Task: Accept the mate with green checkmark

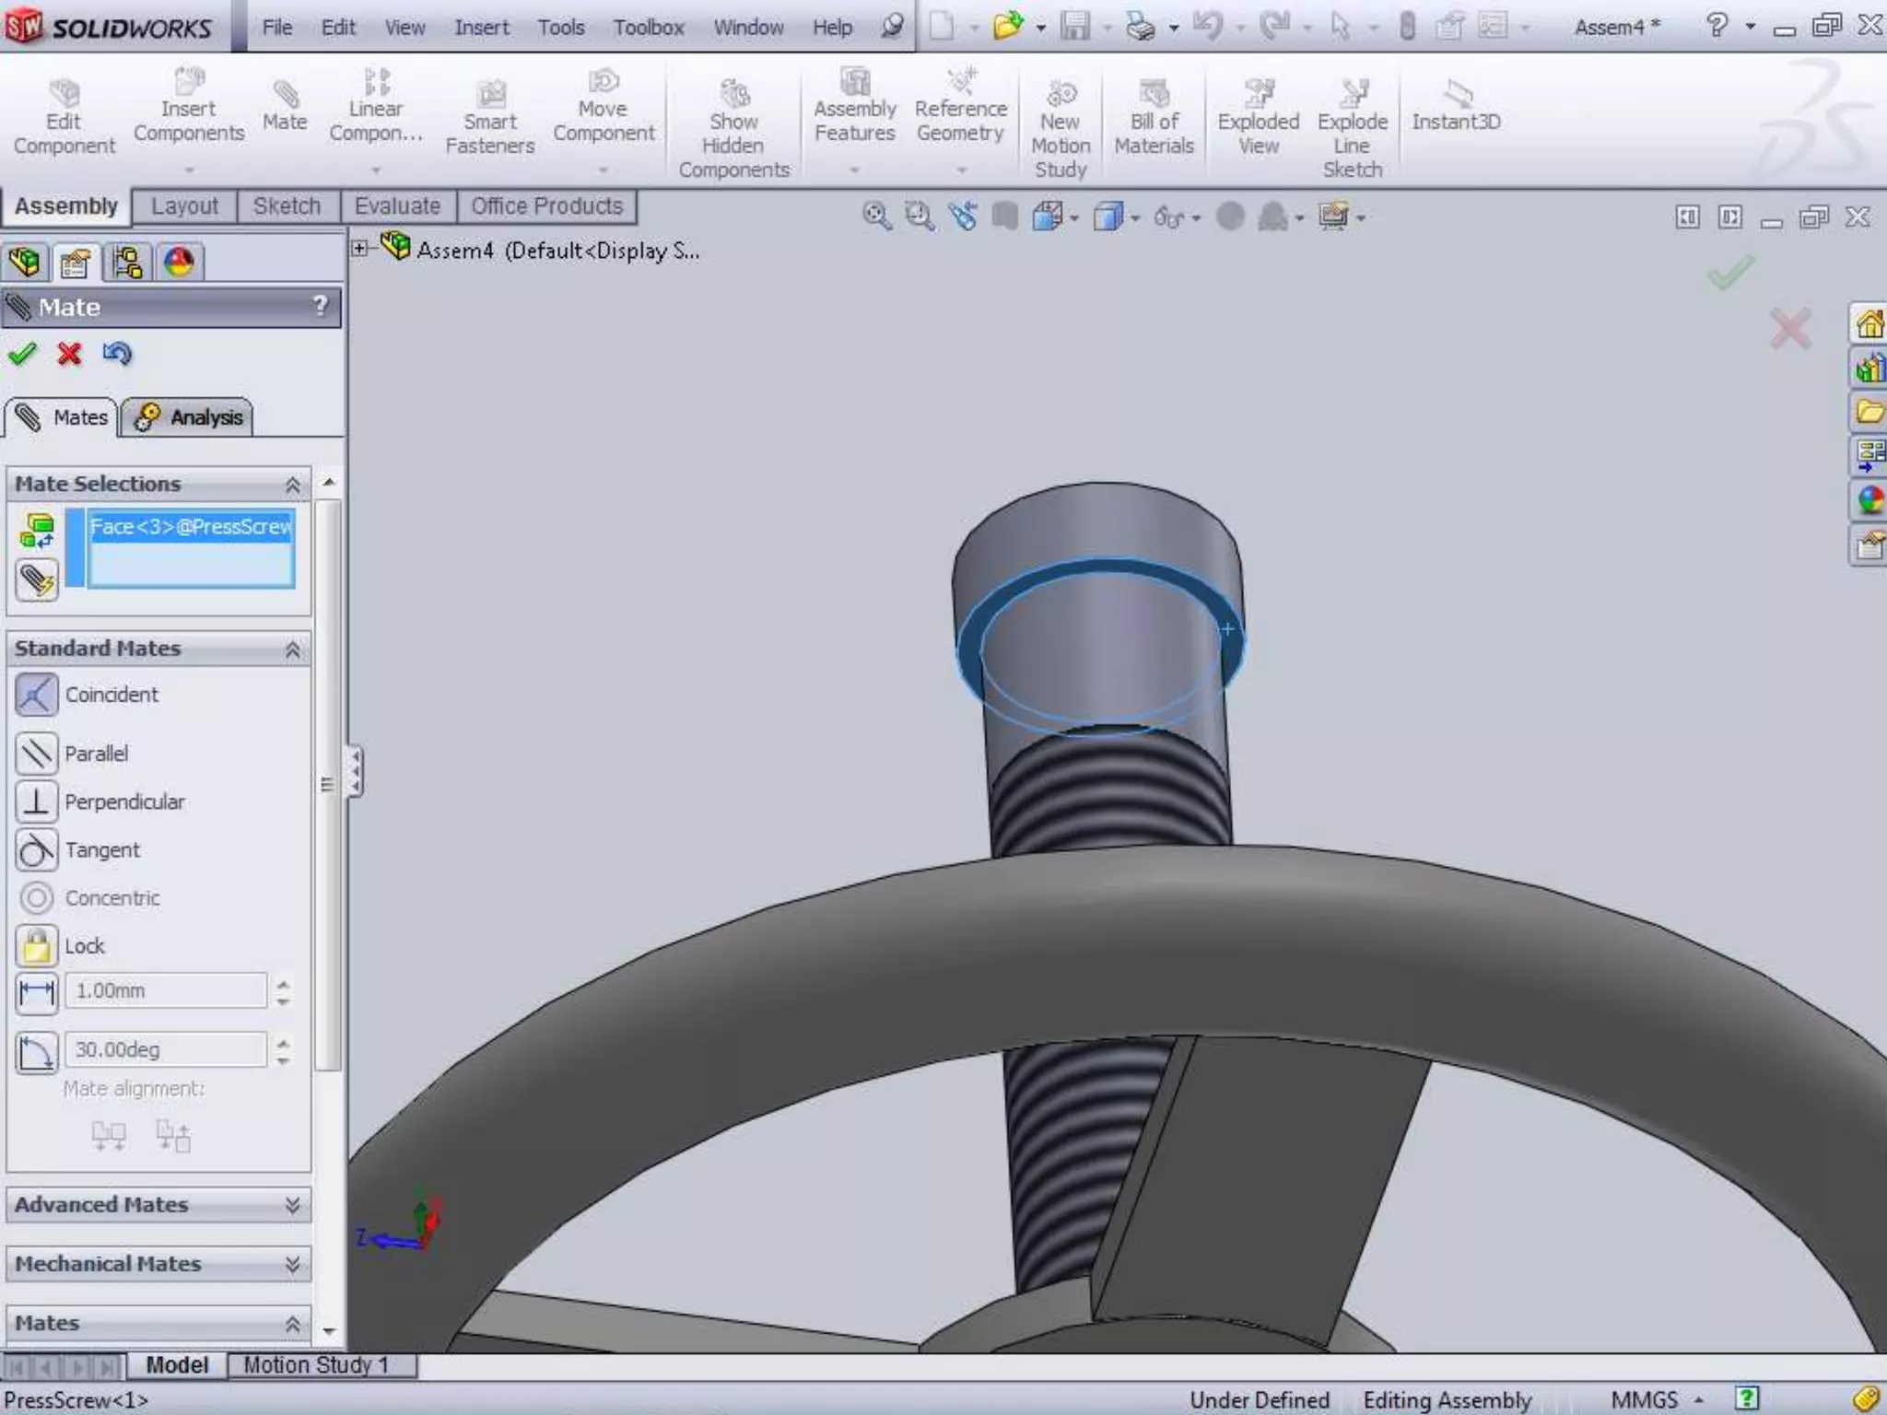Action: pyautogui.click(x=22, y=354)
